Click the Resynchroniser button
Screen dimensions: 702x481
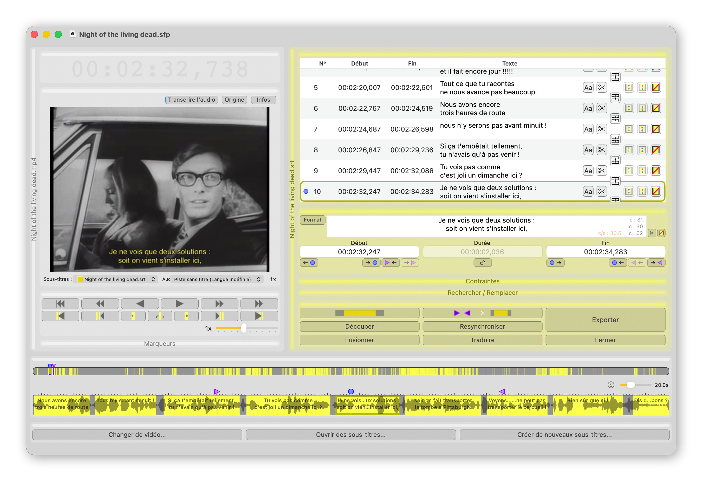point(482,326)
